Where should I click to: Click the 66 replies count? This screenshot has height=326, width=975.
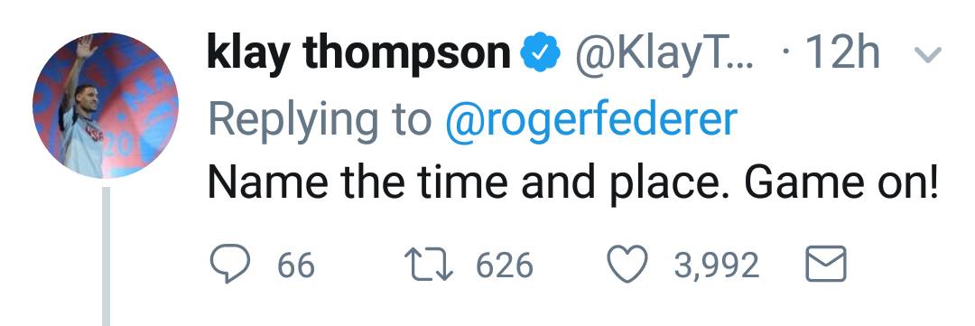[296, 265]
